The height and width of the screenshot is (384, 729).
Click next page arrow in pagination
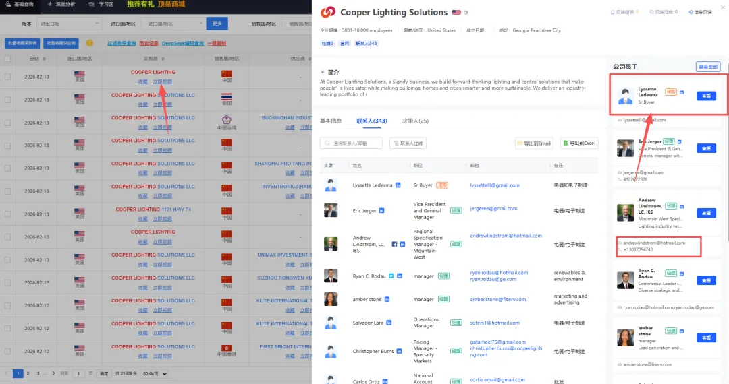coord(53,373)
